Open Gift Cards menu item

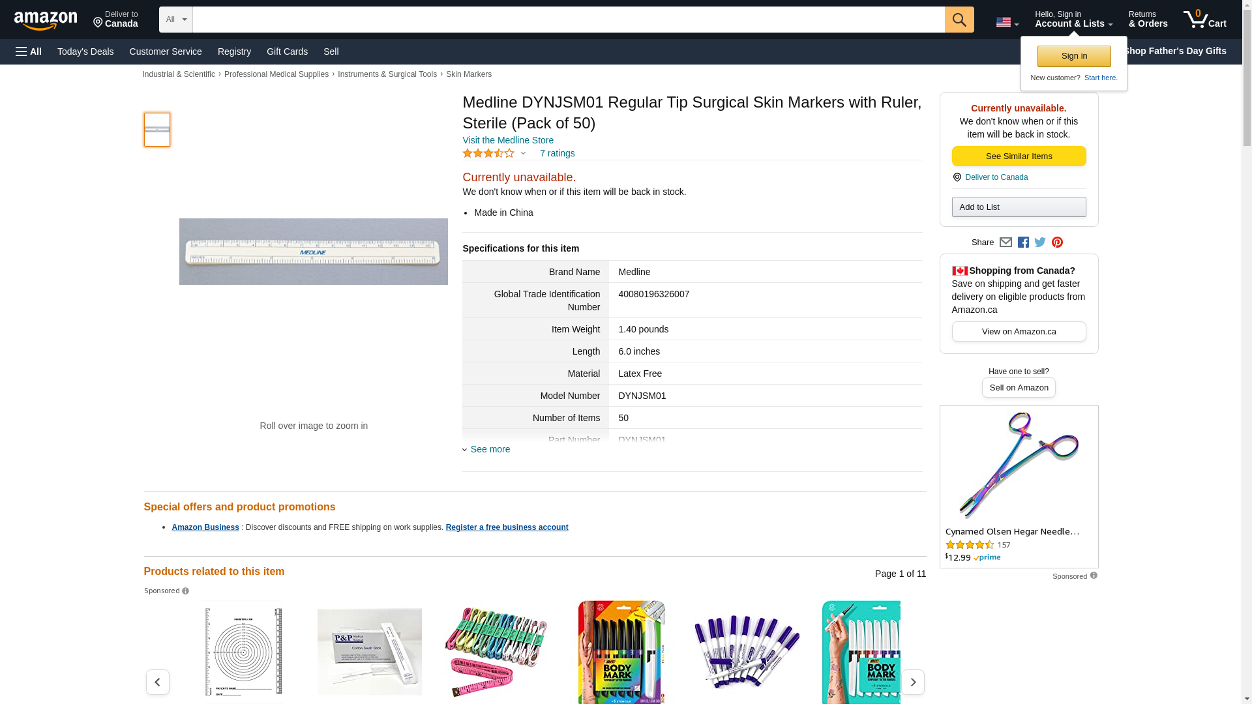[287, 51]
